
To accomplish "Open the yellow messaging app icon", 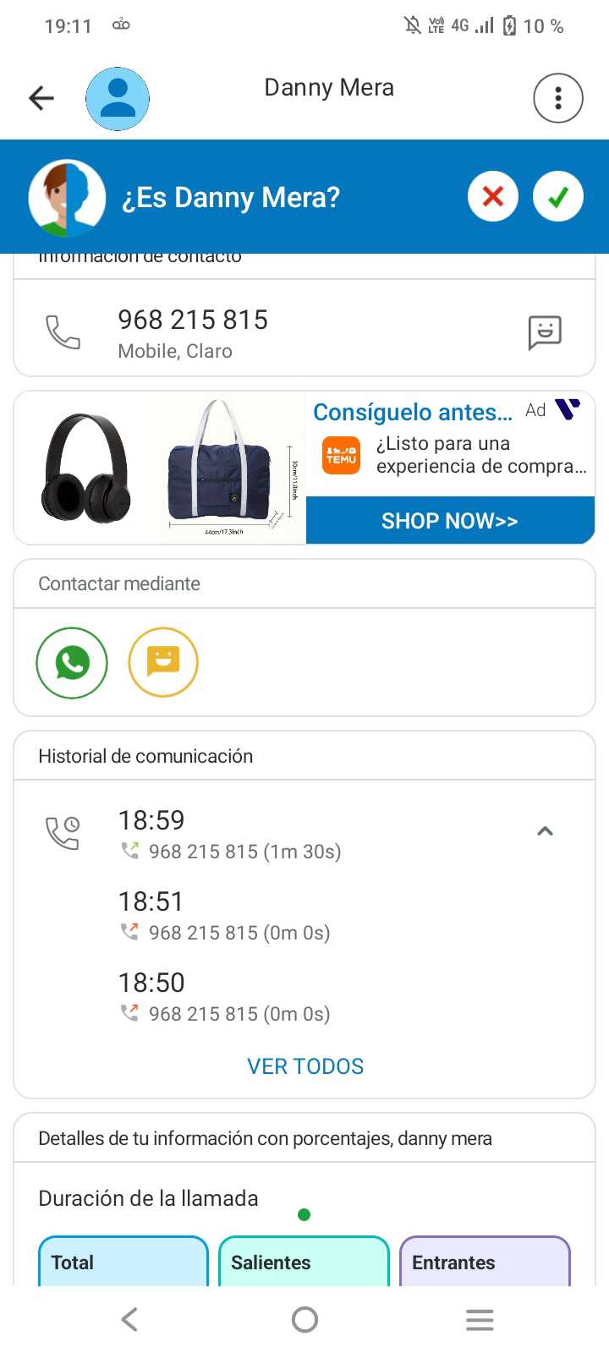I will pyautogui.click(x=163, y=663).
